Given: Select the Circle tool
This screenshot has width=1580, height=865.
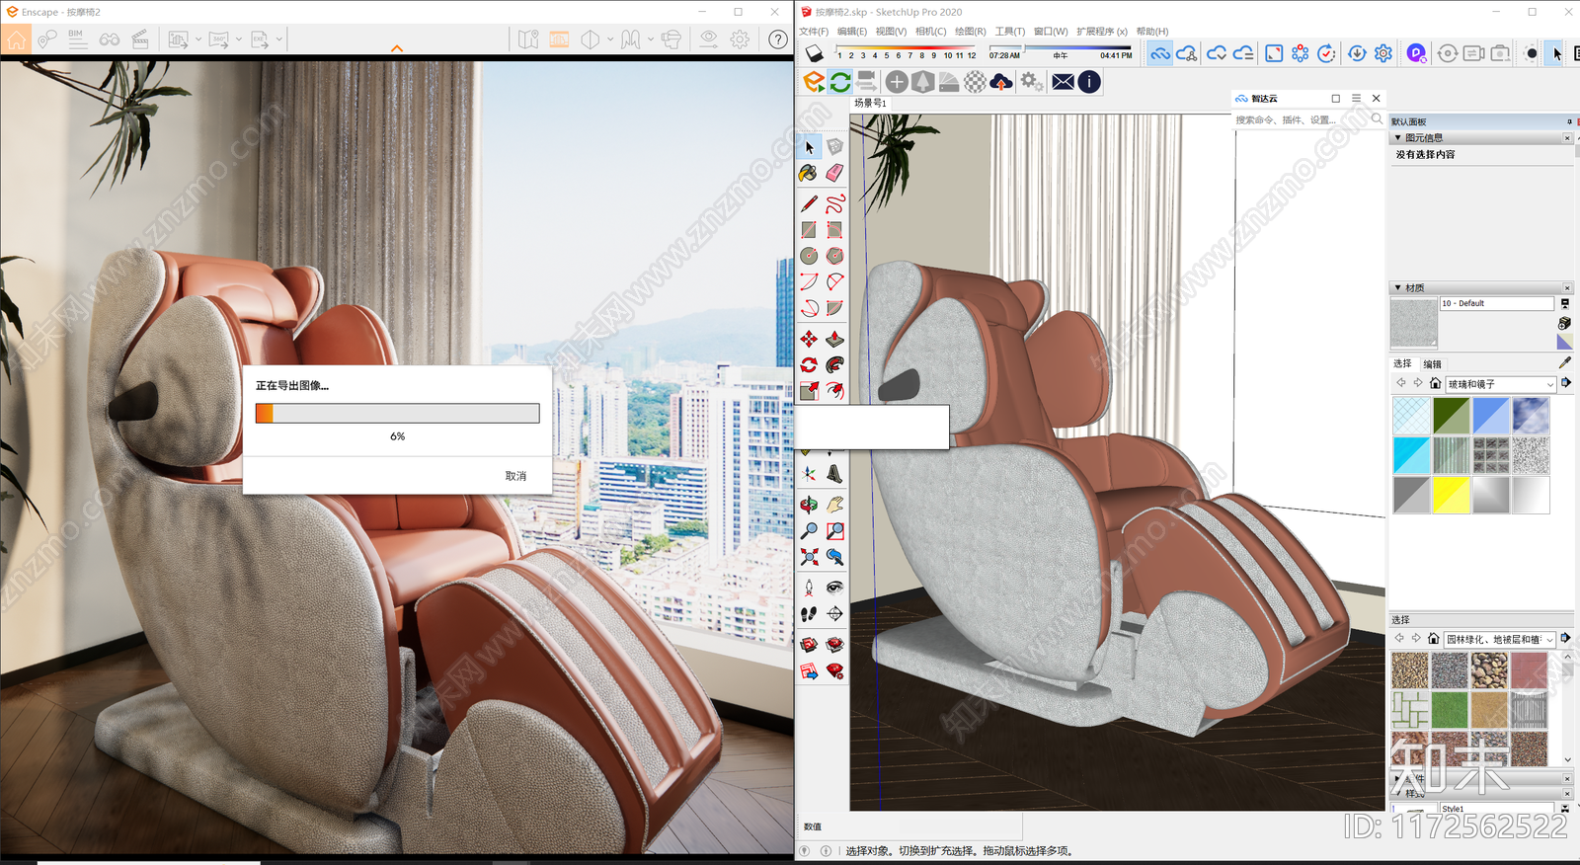Looking at the screenshot, I should pyautogui.click(x=809, y=256).
